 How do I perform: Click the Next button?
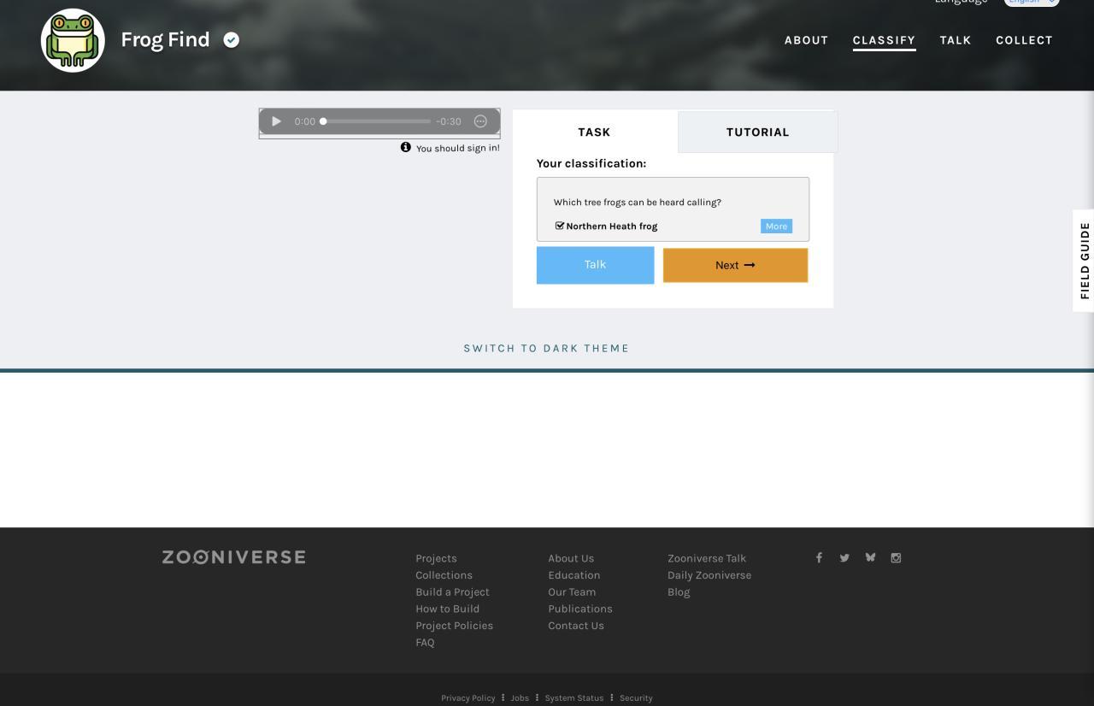735,265
